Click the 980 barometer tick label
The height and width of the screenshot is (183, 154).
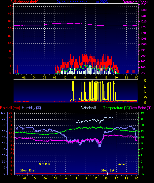(143, 67)
